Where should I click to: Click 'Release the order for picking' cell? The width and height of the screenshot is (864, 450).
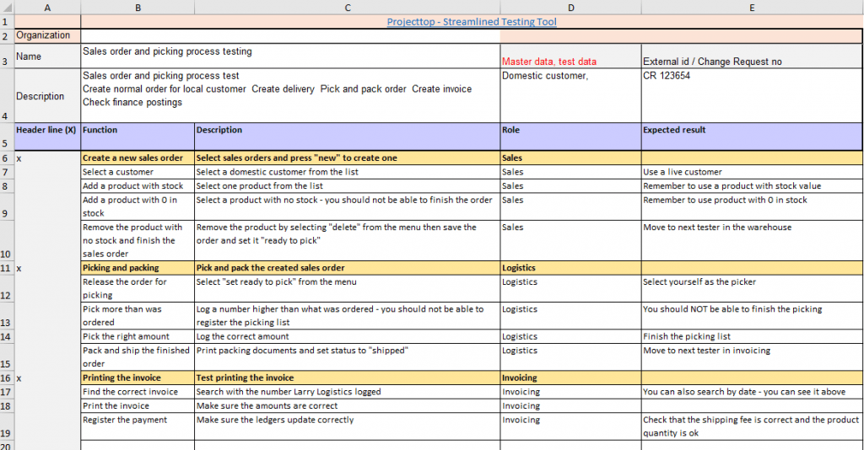138,288
